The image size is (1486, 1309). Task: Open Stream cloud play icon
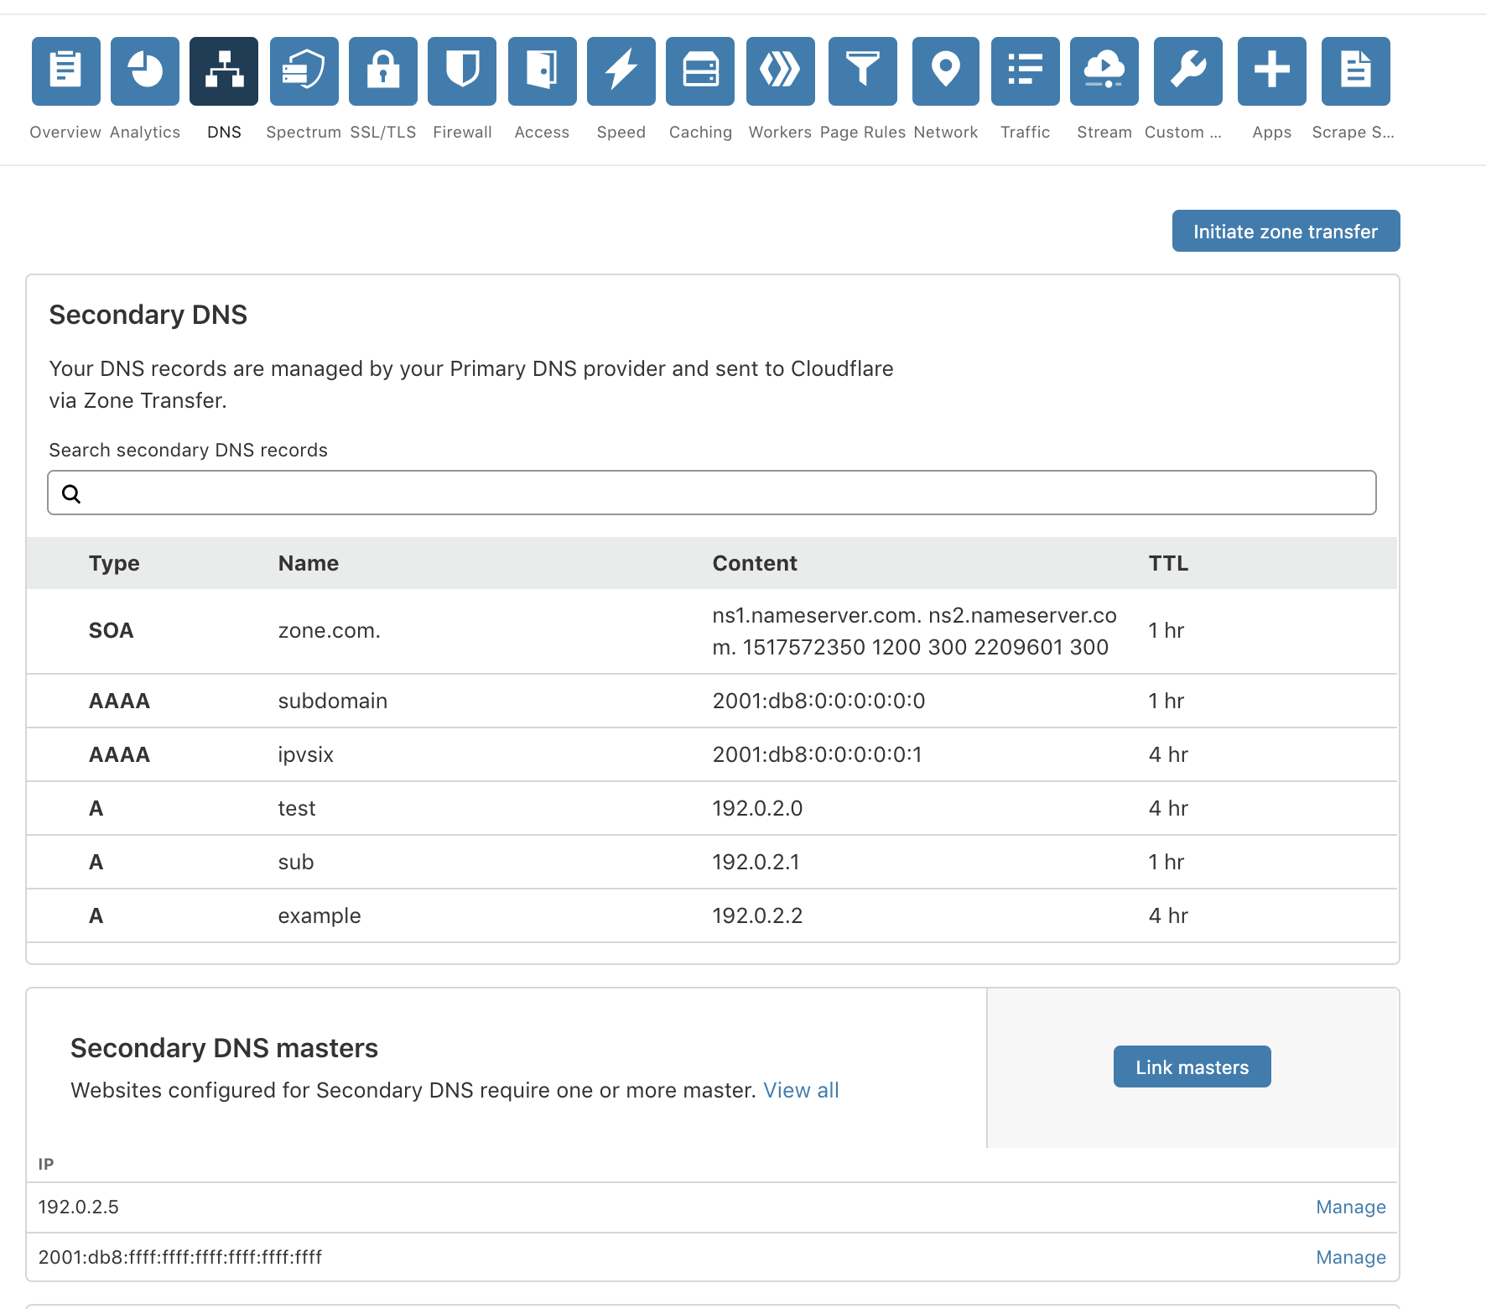tap(1104, 71)
